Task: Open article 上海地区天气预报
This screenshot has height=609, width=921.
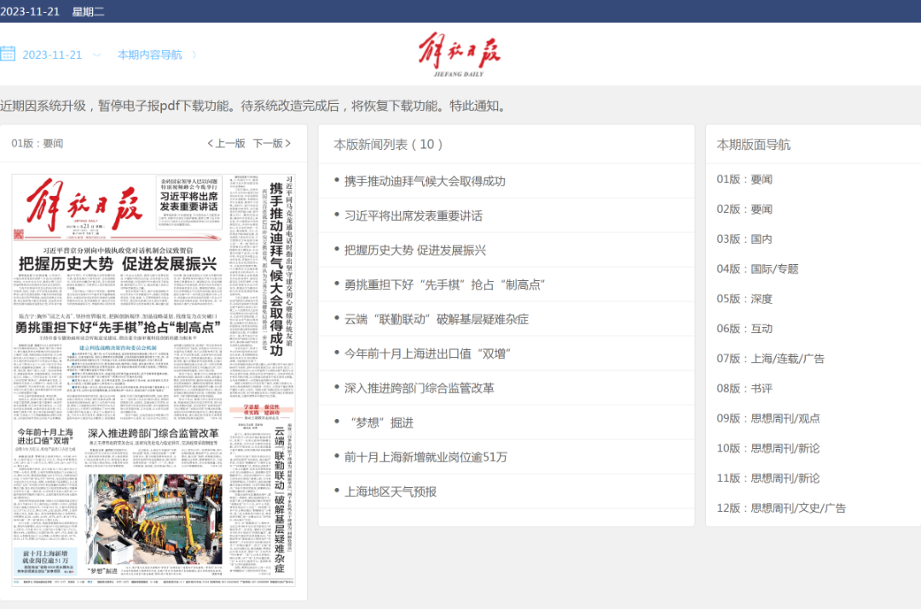Action: tap(390, 491)
